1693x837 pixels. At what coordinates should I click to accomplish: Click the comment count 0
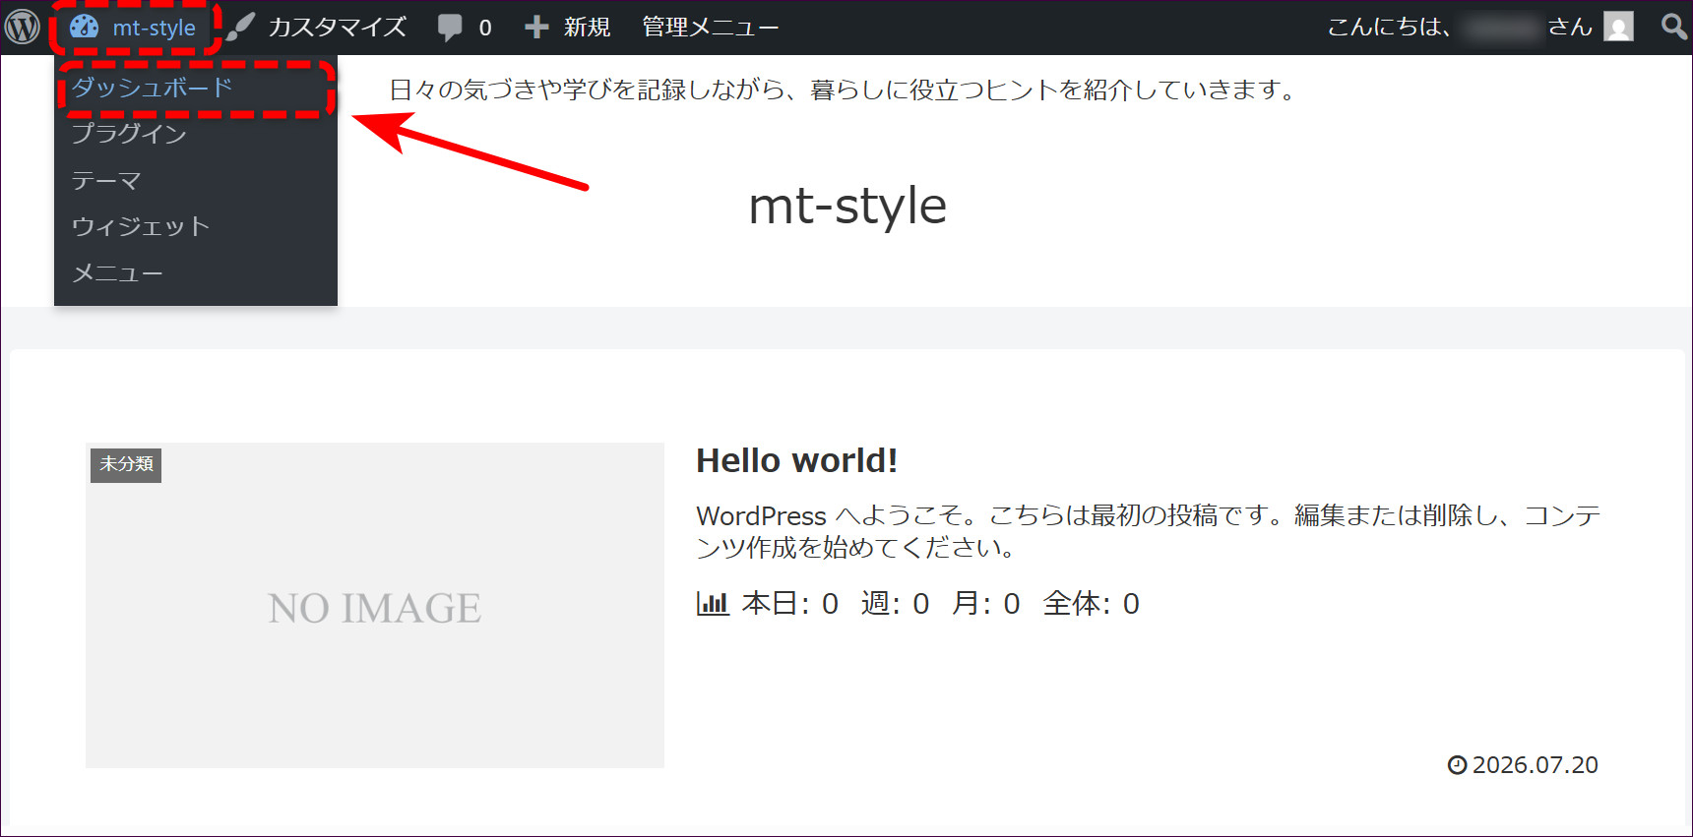tap(485, 28)
